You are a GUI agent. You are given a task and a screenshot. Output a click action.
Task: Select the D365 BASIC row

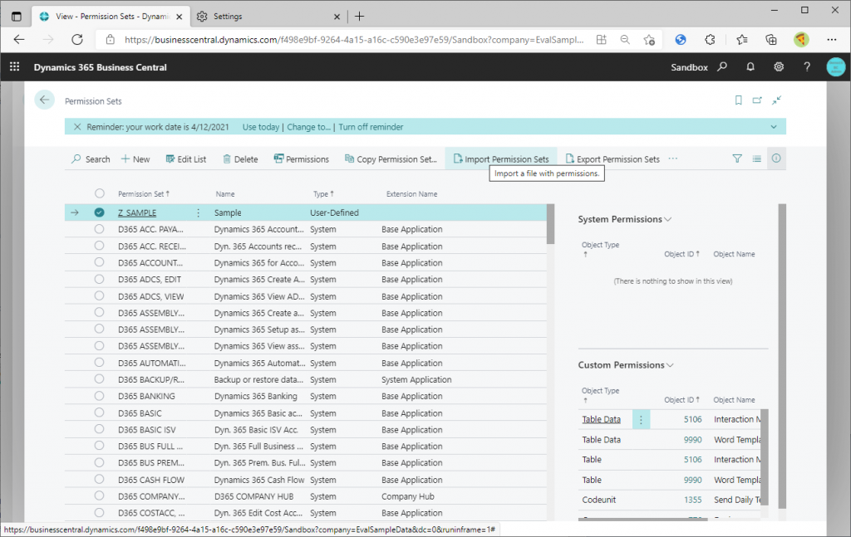click(99, 413)
